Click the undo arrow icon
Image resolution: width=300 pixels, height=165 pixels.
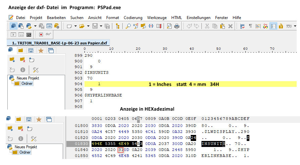tap(189, 26)
